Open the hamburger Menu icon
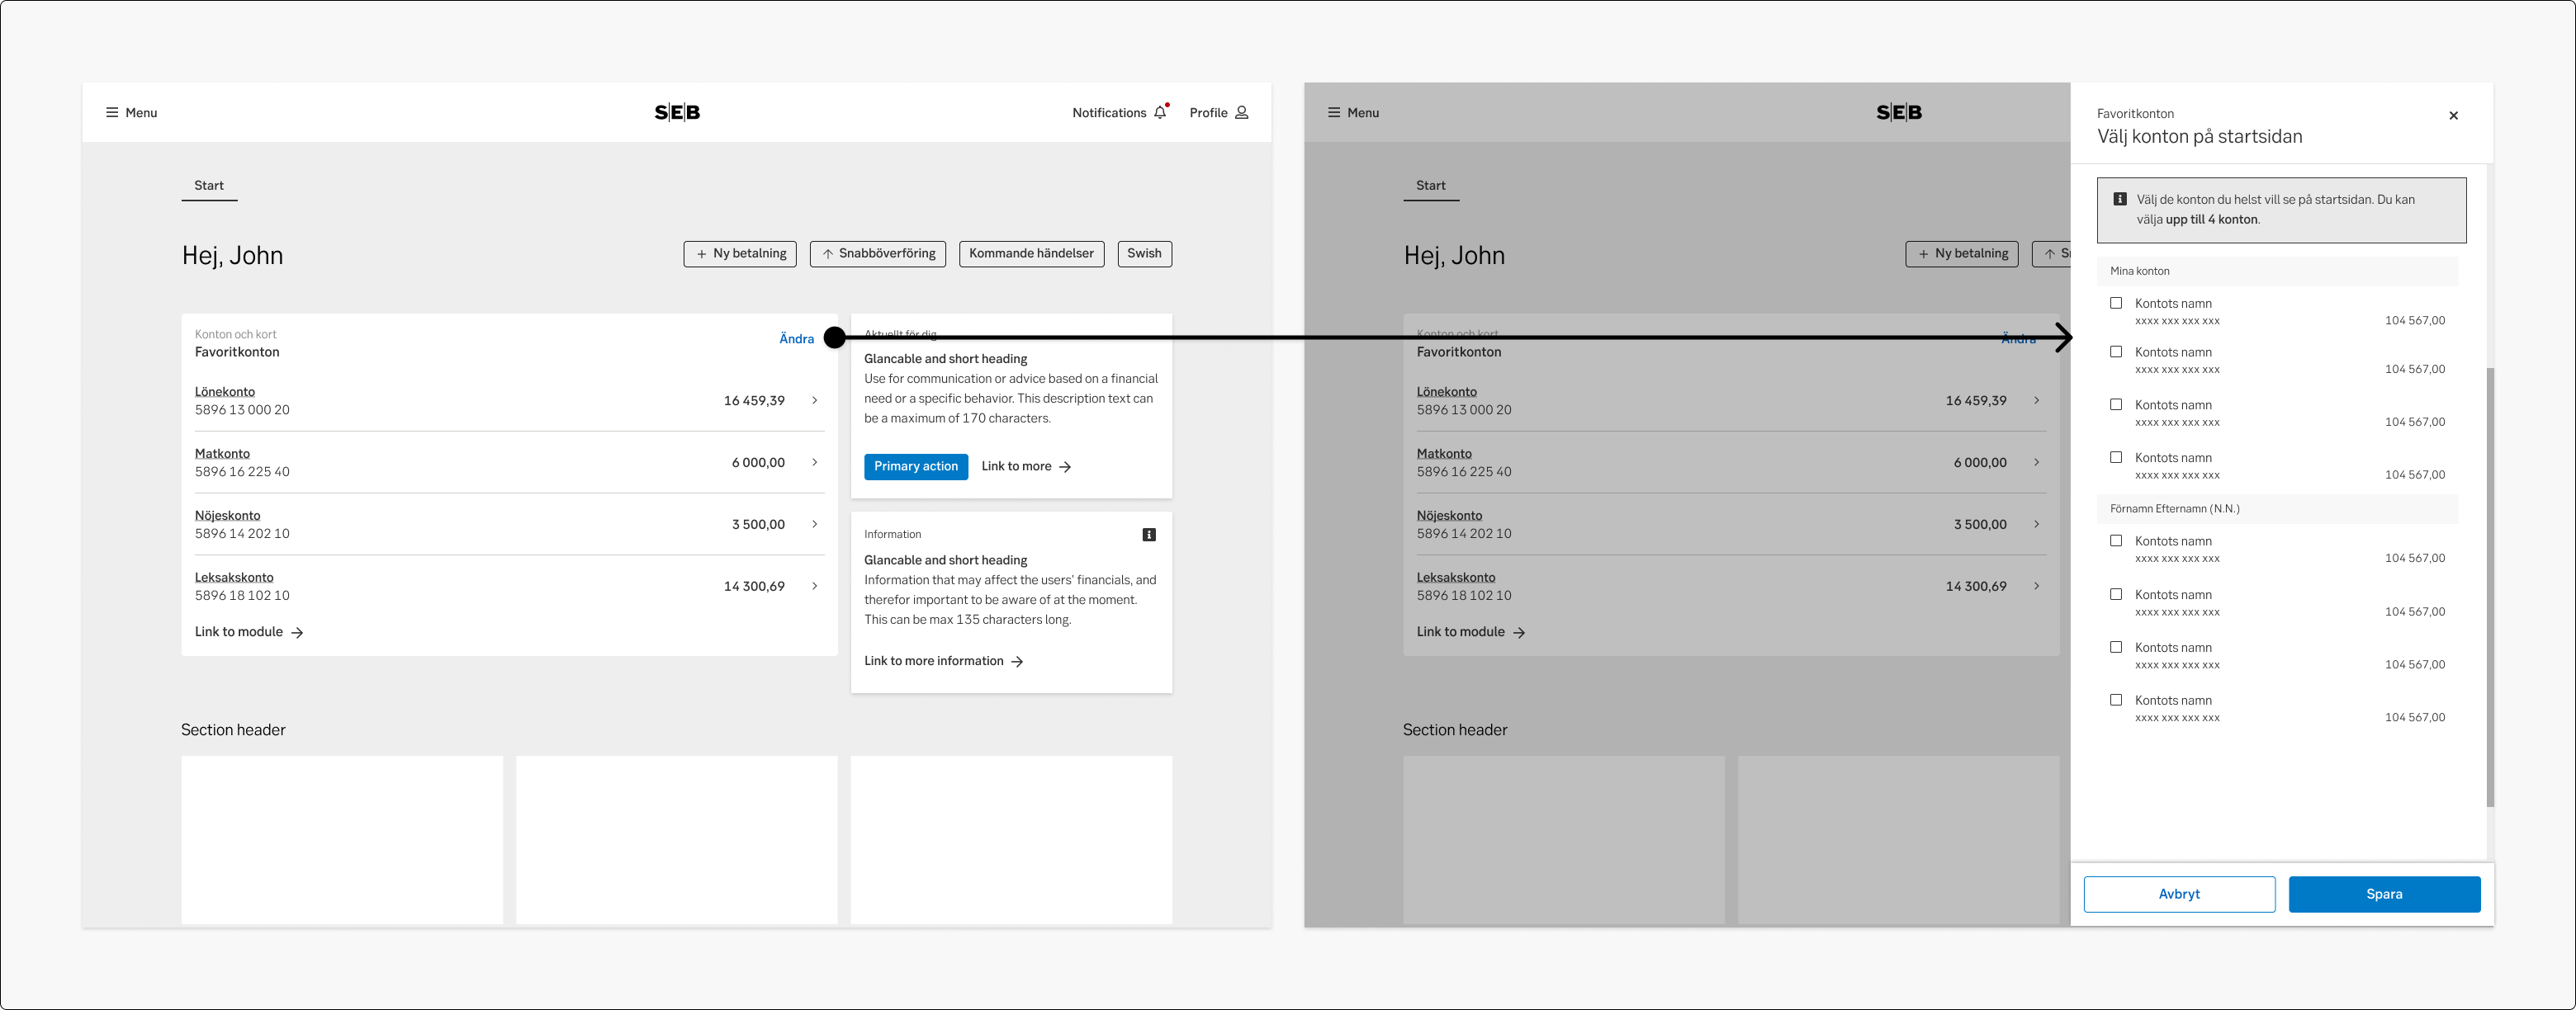This screenshot has width=2576, height=1010. pos(112,112)
